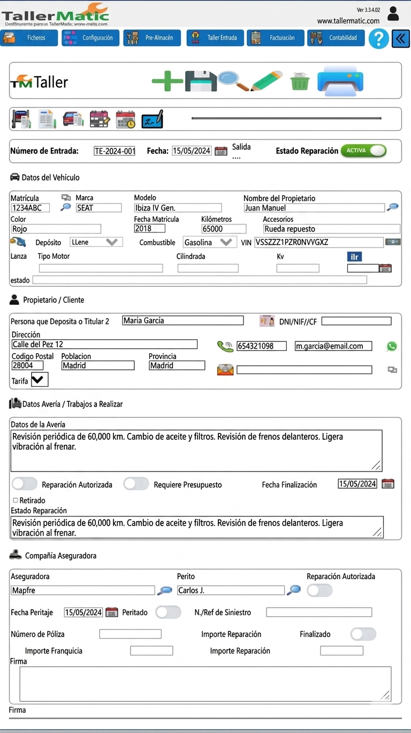Open search with magnifying glass toolbar icon
This screenshot has width=411, height=733.
(x=233, y=81)
